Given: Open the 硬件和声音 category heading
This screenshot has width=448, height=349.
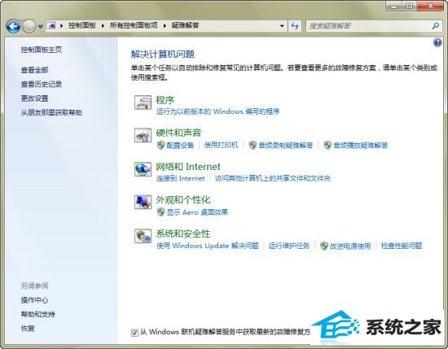Looking at the screenshot, I should 178,133.
